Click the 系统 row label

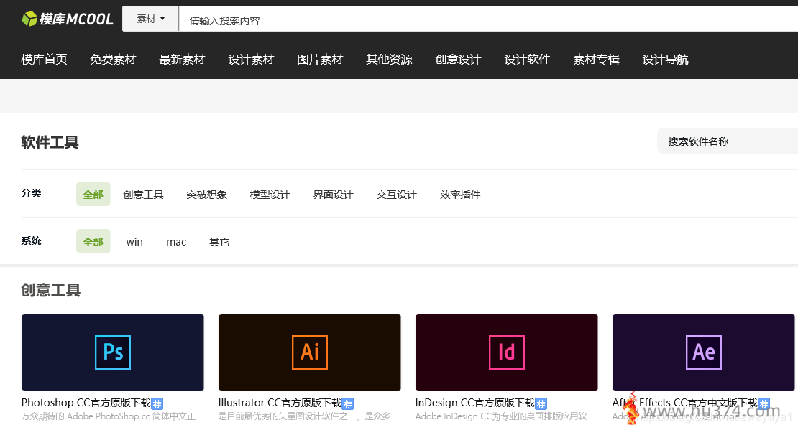click(x=31, y=240)
